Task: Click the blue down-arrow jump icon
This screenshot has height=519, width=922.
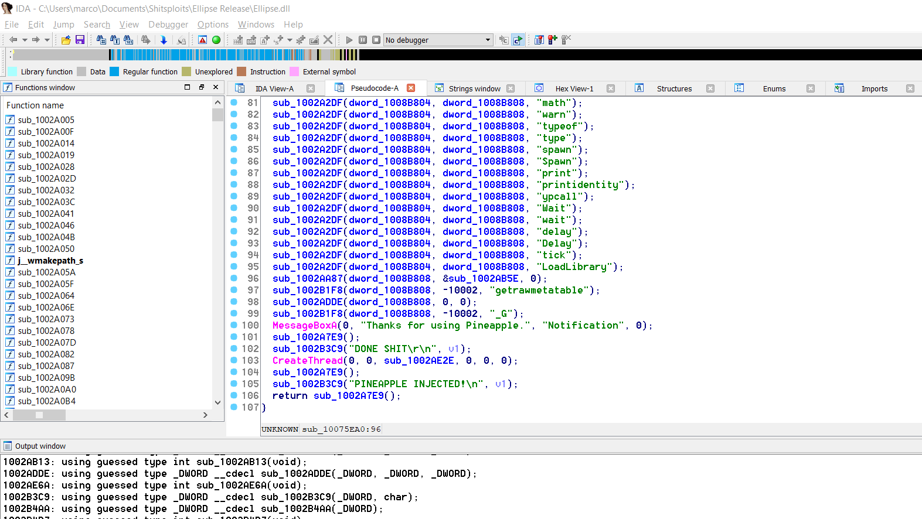Action: (164, 40)
